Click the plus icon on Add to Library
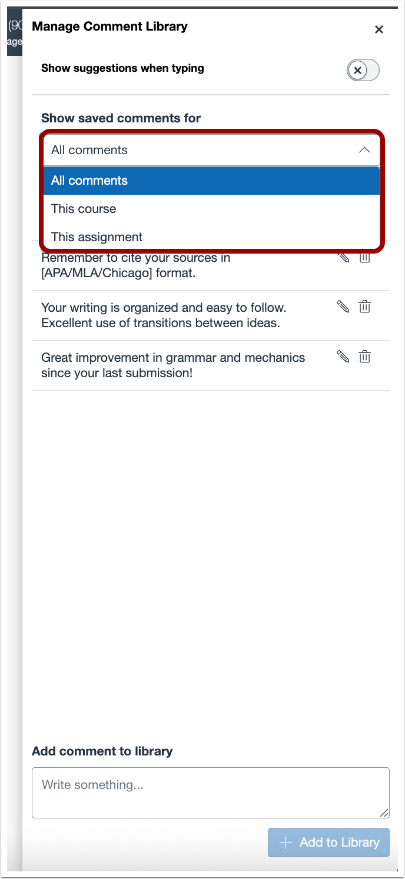 285,843
